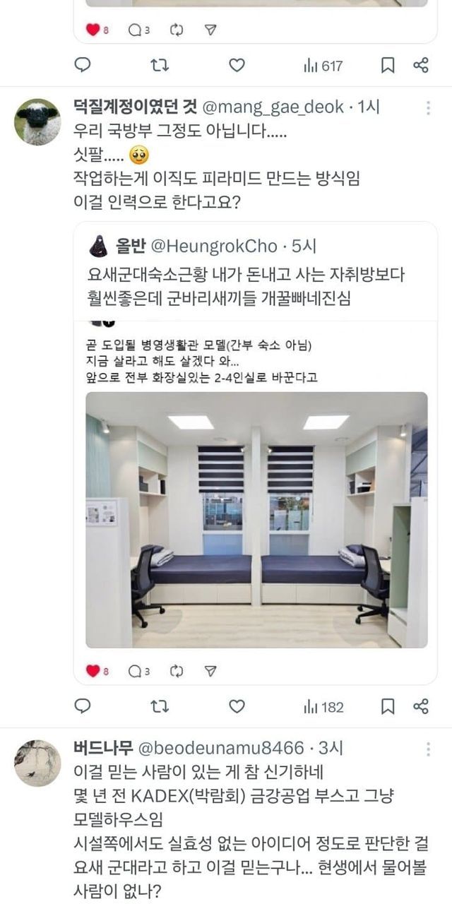Retweet the mang_gae_deok post

[x=160, y=706]
